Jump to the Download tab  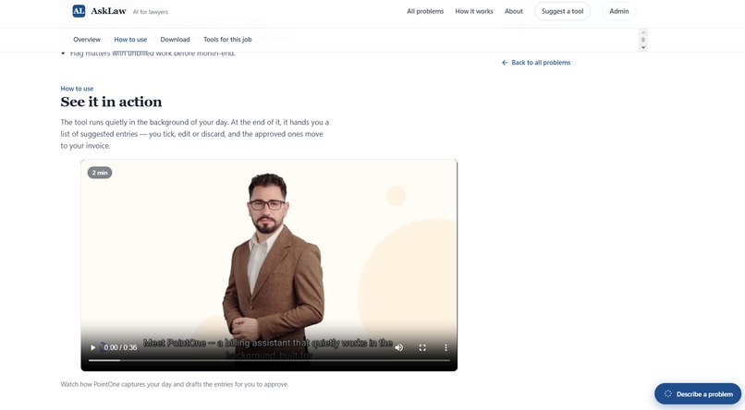click(175, 40)
